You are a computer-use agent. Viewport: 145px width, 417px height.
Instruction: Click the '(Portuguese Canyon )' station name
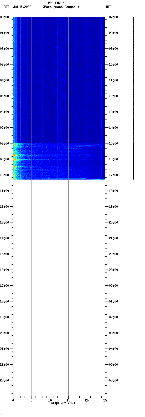pyautogui.click(x=61, y=7)
